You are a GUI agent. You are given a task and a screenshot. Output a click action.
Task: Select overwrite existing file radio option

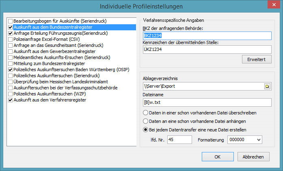[x=145, y=113]
